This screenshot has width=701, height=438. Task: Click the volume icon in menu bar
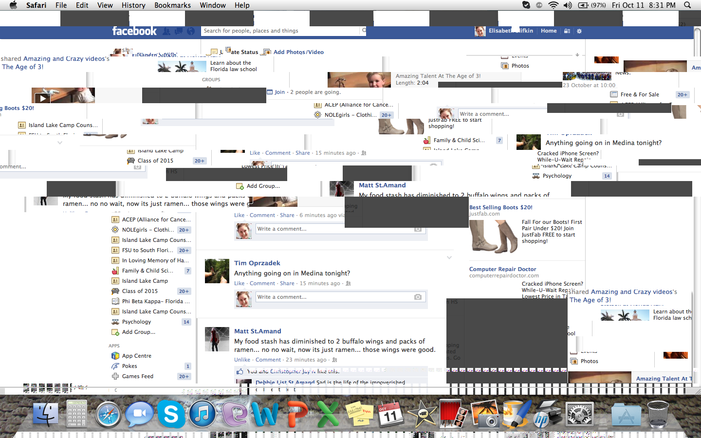568,5
